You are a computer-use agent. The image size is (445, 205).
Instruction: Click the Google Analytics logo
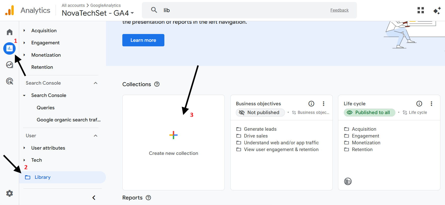click(10, 10)
